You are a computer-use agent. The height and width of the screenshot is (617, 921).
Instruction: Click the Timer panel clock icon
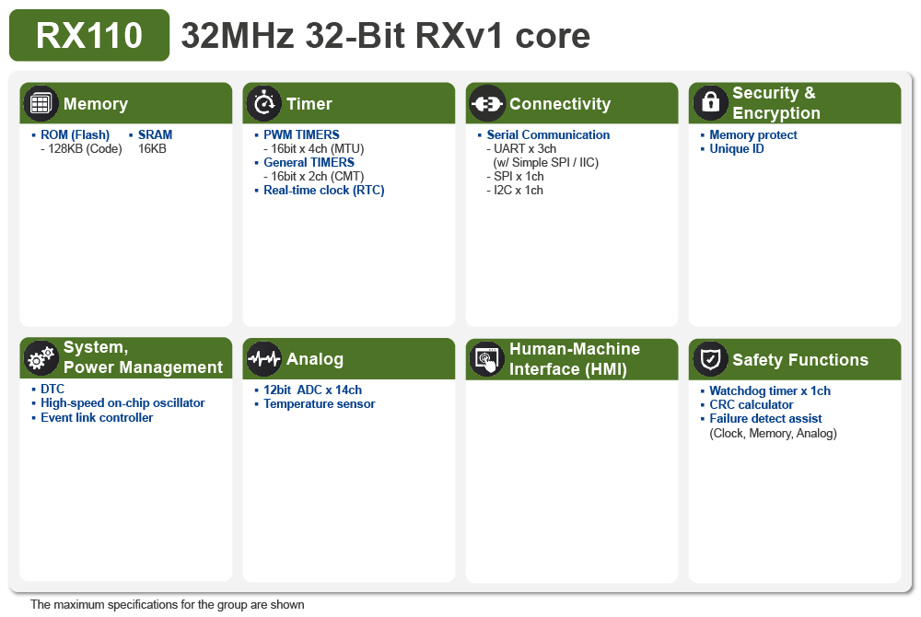[x=264, y=102]
